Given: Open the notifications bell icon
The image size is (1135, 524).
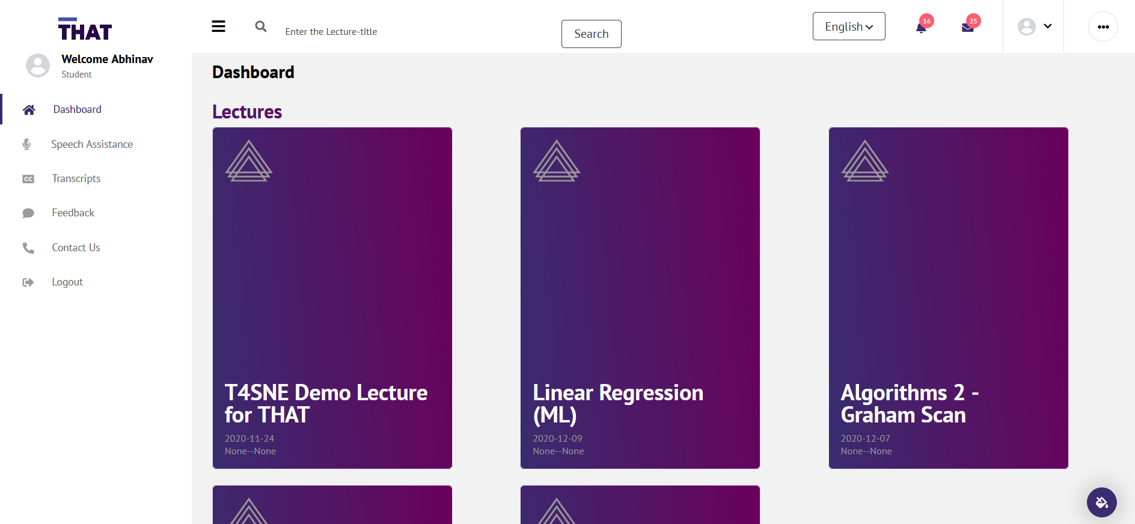Looking at the screenshot, I should coord(921,27).
